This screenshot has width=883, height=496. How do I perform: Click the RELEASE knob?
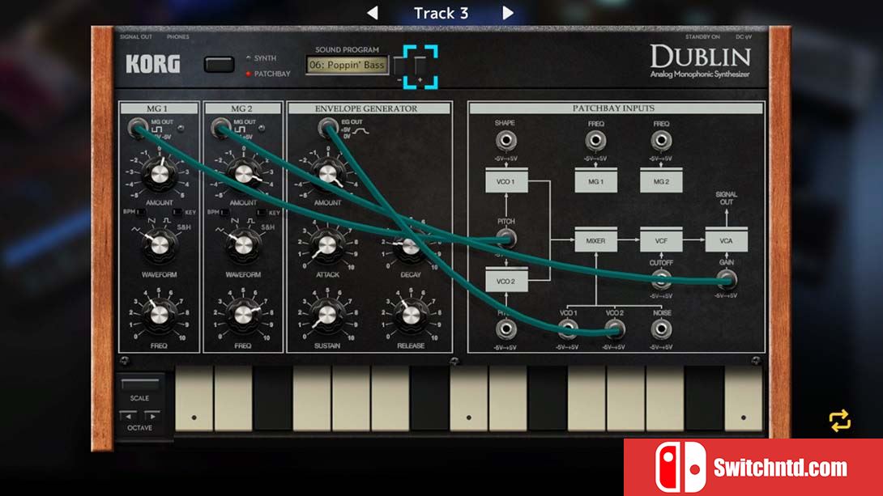click(x=411, y=315)
